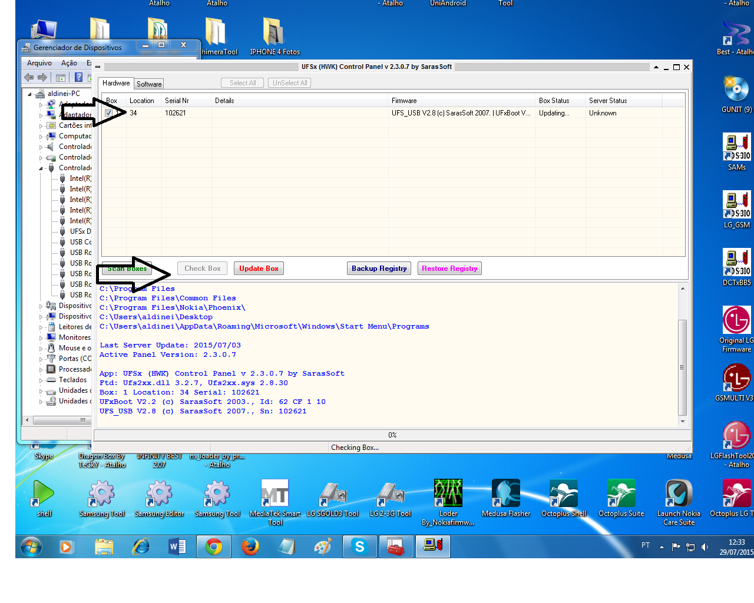
Task: Click Device Manager back arrow icon
Action: point(29,77)
